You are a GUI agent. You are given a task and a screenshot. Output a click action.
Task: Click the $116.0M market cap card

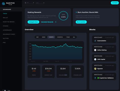coord(48,72)
